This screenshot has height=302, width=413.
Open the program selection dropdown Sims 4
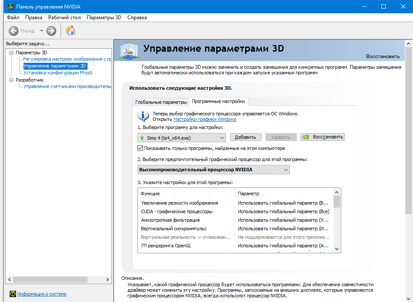(182, 138)
